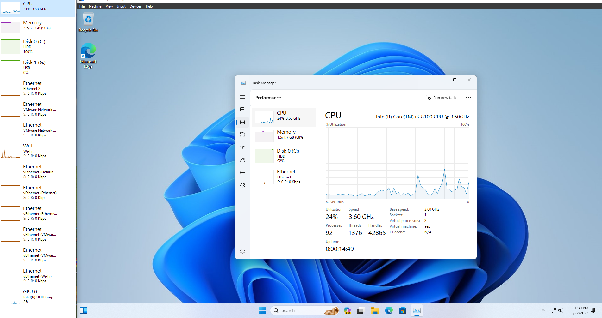Select GPU 0 in host performance list
Image resolution: width=602 pixels, height=318 pixels.
(38, 297)
